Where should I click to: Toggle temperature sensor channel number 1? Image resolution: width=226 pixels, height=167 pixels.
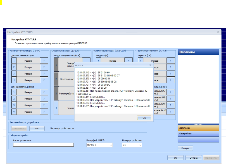point(13,60)
